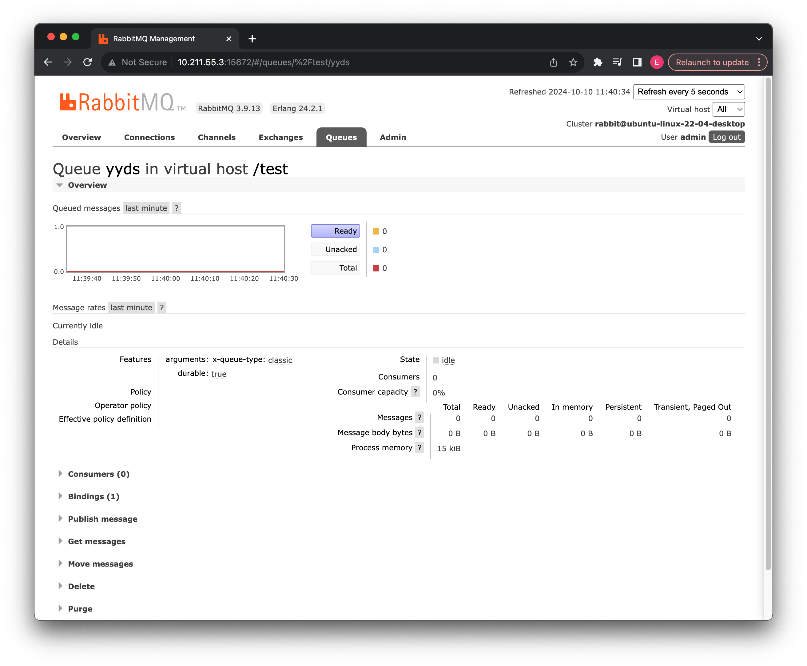Go to the Connections tab
Image resolution: width=807 pixels, height=666 pixels.
pos(149,137)
